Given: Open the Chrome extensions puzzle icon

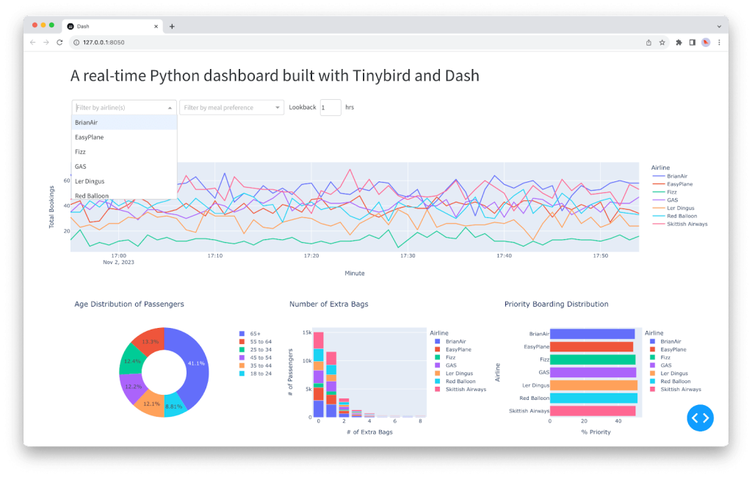Looking at the screenshot, I should tap(678, 43).
